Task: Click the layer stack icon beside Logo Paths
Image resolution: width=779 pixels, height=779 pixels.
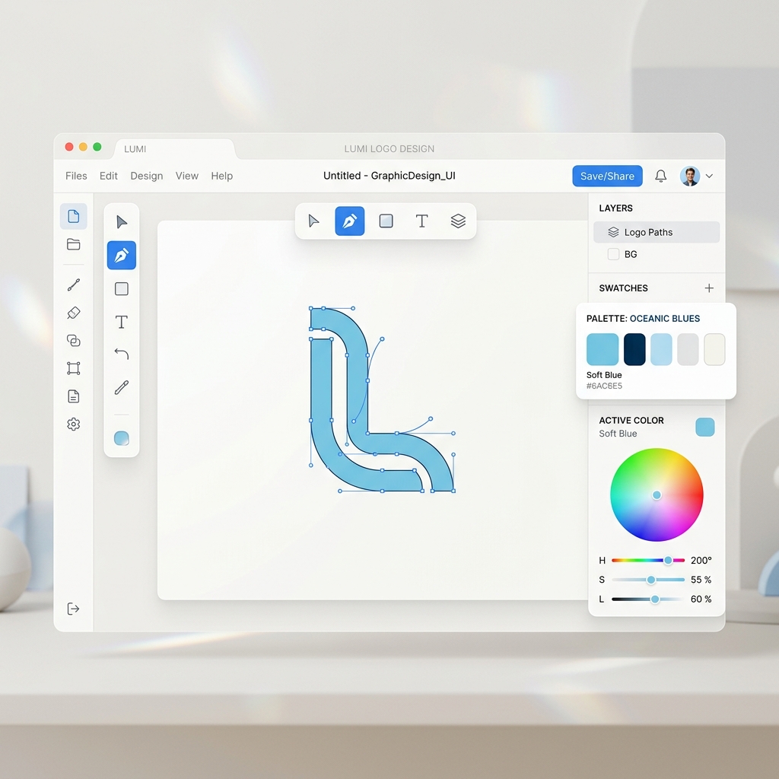Action: click(x=614, y=232)
